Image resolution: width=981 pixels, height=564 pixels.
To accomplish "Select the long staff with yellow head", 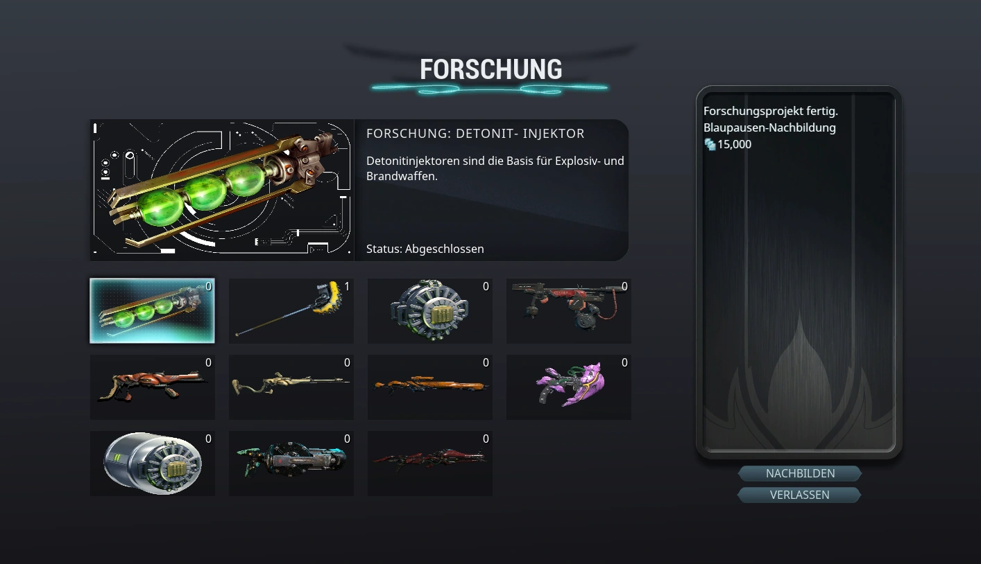I will click(x=291, y=311).
